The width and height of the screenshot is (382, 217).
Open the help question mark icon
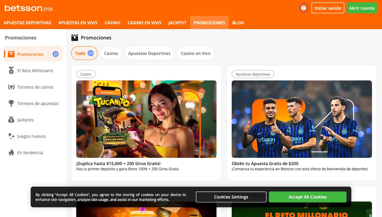[x=303, y=8]
